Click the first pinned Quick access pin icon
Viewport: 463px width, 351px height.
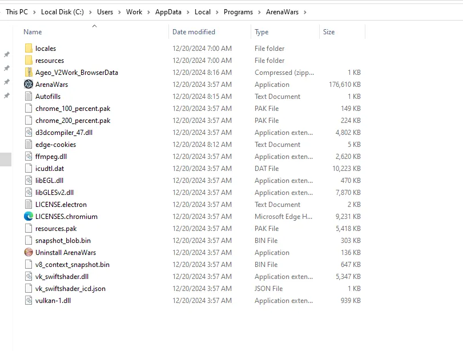click(x=7, y=55)
